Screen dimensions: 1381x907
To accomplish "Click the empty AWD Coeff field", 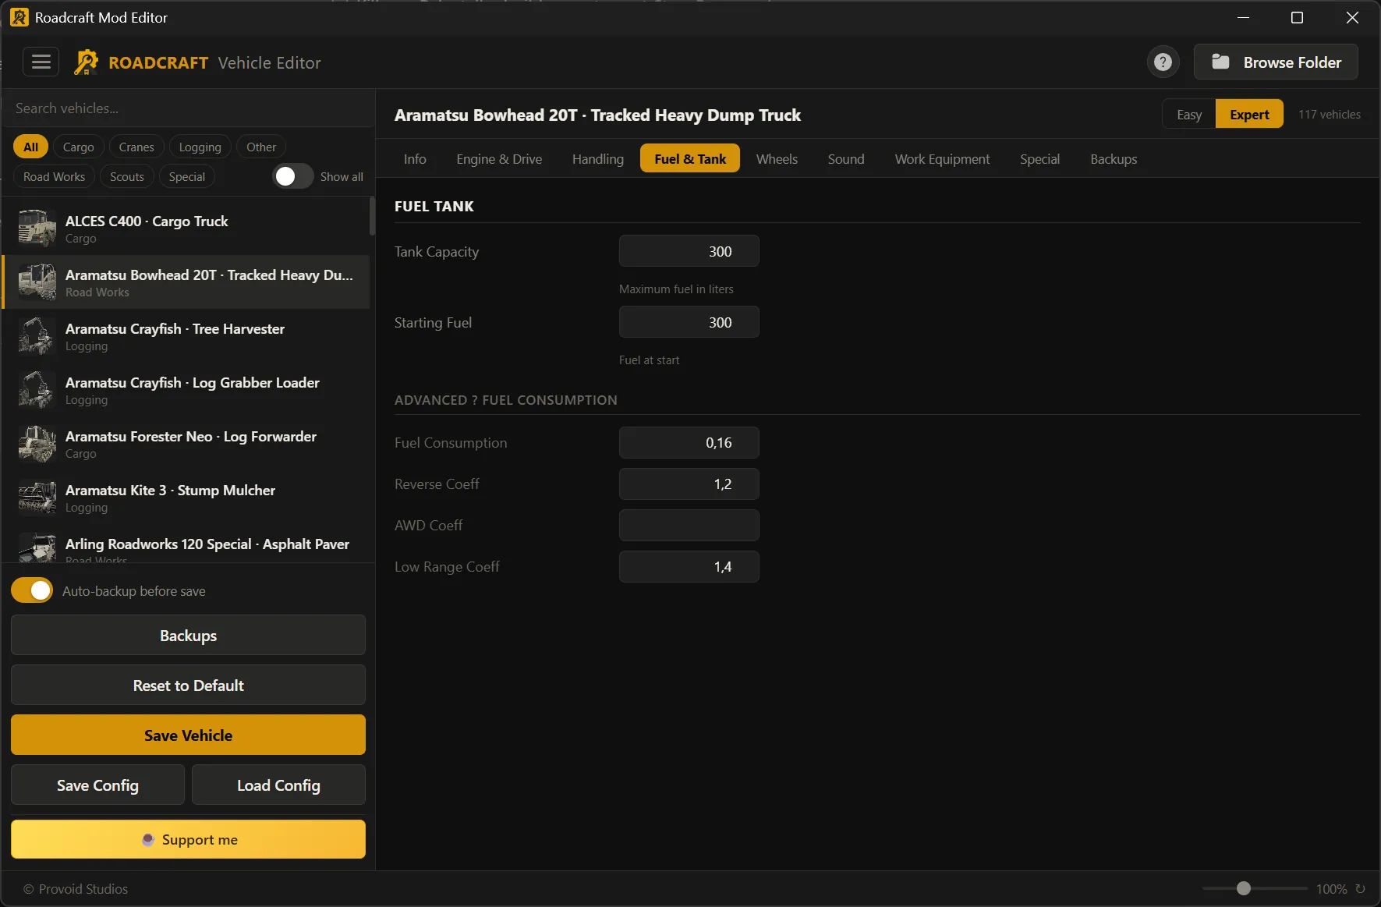I will point(689,525).
